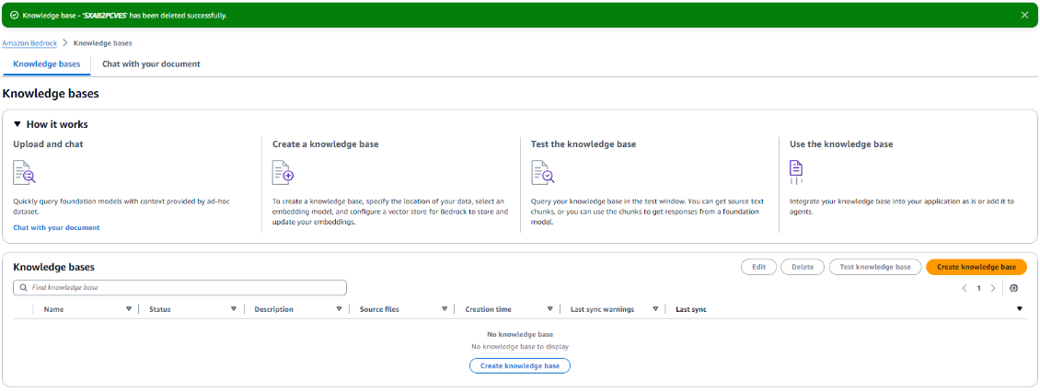Open the Amazon Bedrock breadcrumb link
The width and height of the screenshot is (1040, 391).
29,43
